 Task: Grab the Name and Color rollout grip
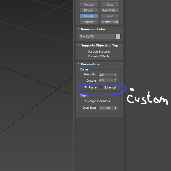click(x=120, y=29)
